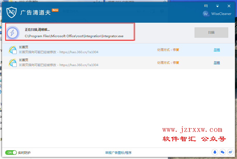The width and height of the screenshot is (237, 159).
Task: Open the WeChat icon in footer
Action: coord(223,152)
